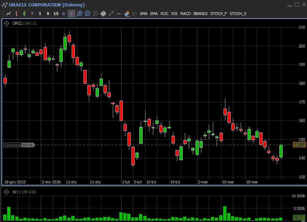The width and height of the screenshot is (307, 222).
Task: Enable the BBANDS indicator
Action: 200,14
